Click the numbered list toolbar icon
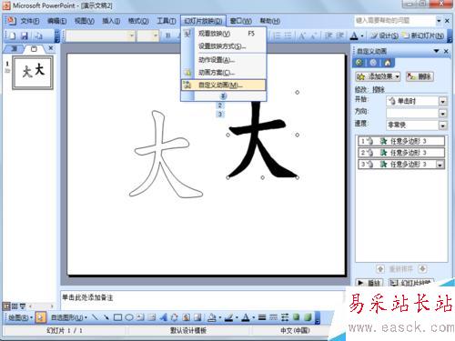 (278, 36)
